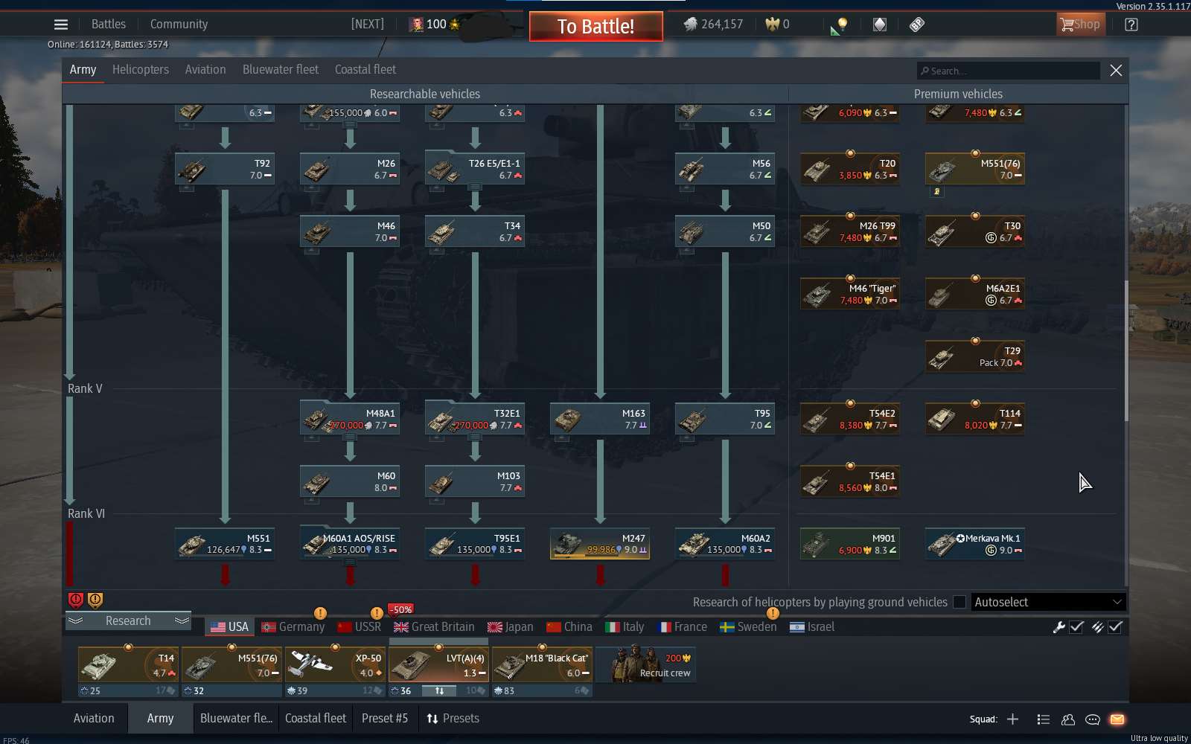Open the help question mark icon
Screen dimensions: 1191x744
click(x=1131, y=25)
